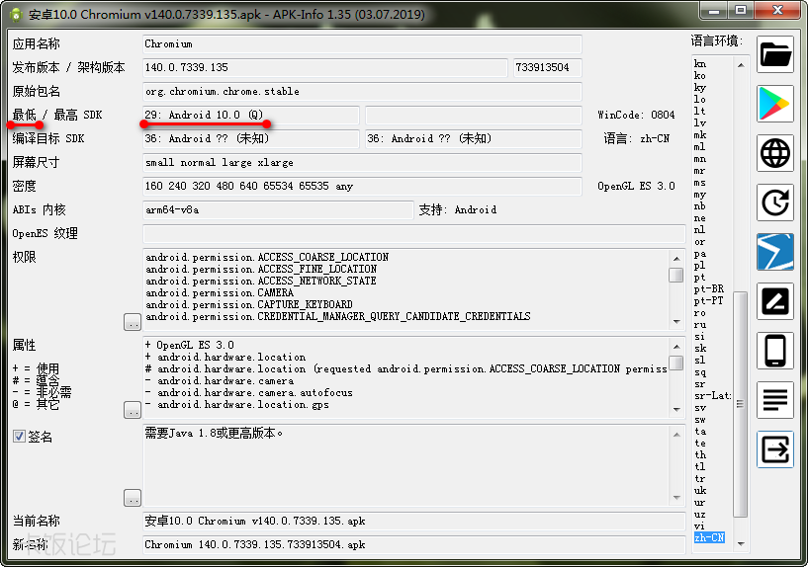Select ACCESS_FINE_LOCATION permission line

(261, 269)
